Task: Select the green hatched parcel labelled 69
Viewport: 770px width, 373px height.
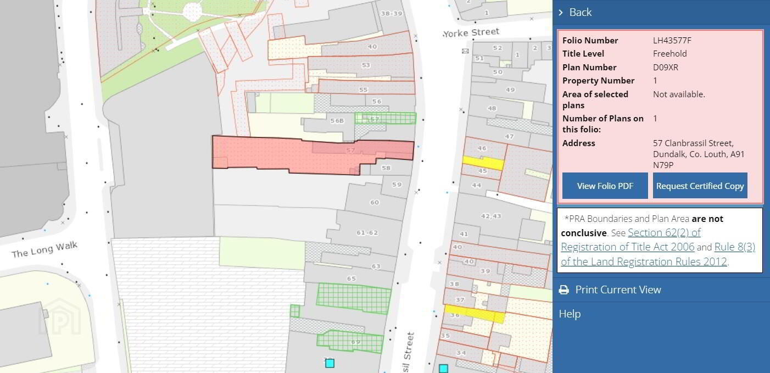Action: [x=350, y=341]
